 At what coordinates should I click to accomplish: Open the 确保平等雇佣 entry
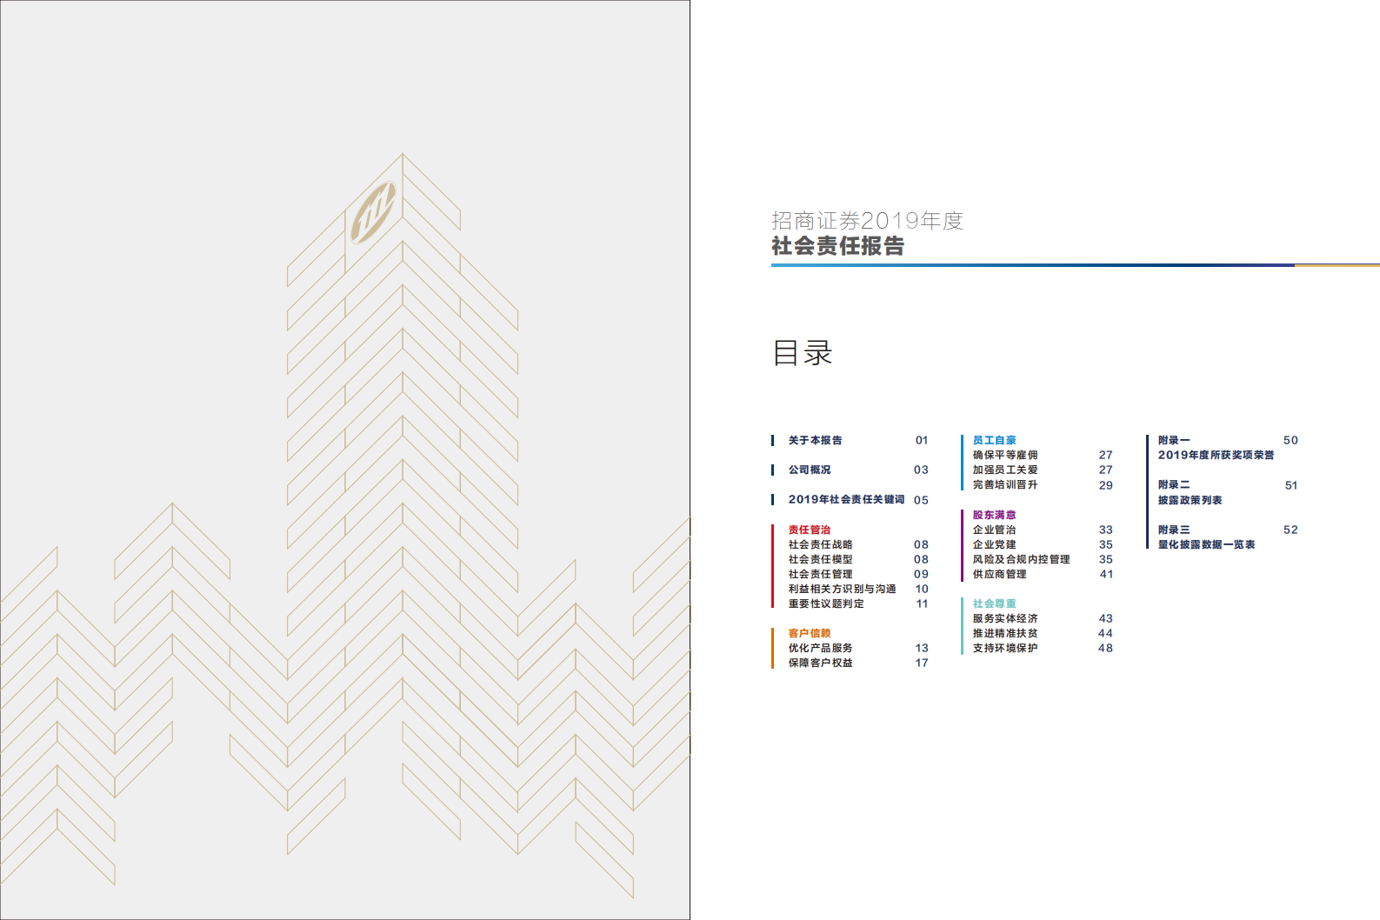point(1005,455)
